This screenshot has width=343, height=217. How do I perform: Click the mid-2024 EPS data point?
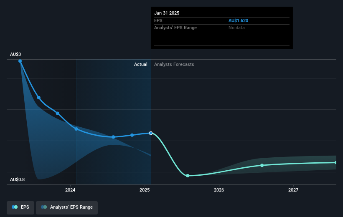(x=113, y=137)
